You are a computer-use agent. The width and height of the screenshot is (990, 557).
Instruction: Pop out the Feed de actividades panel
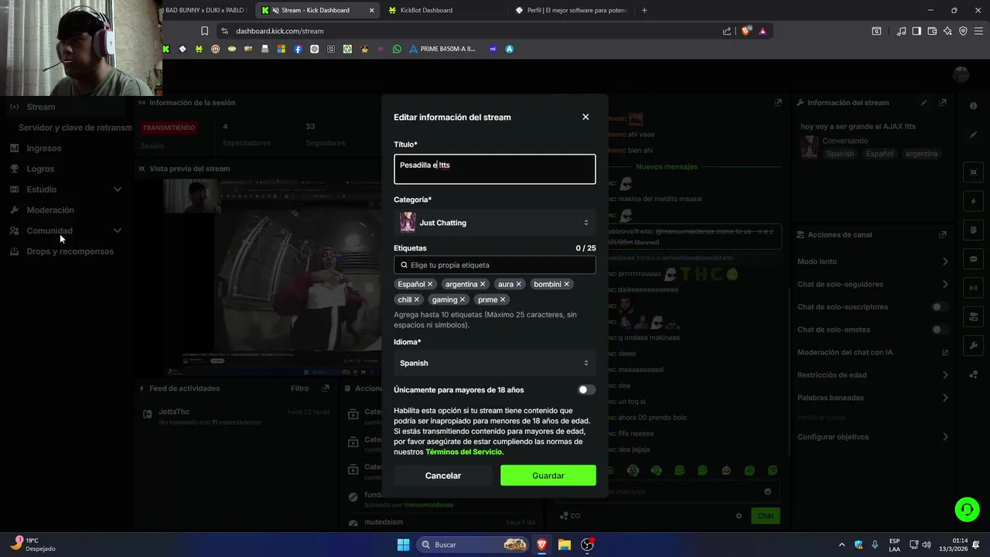pyautogui.click(x=326, y=388)
